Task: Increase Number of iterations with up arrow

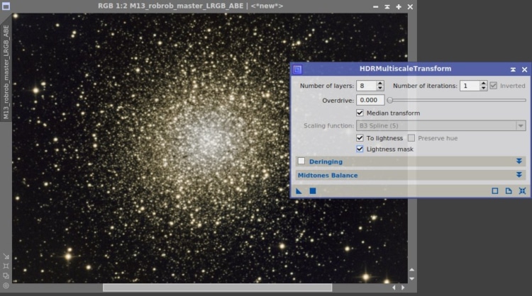Action: pos(484,83)
